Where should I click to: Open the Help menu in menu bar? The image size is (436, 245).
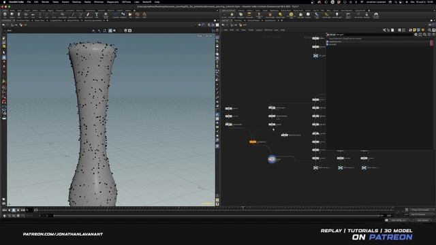(x=157, y=2)
